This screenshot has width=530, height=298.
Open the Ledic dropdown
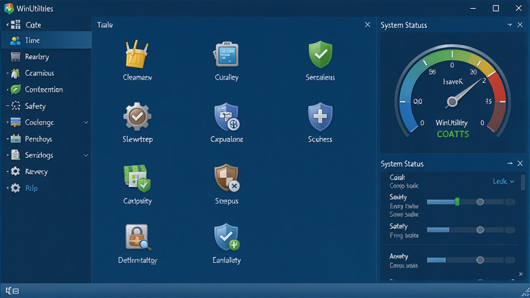pyautogui.click(x=503, y=182)
